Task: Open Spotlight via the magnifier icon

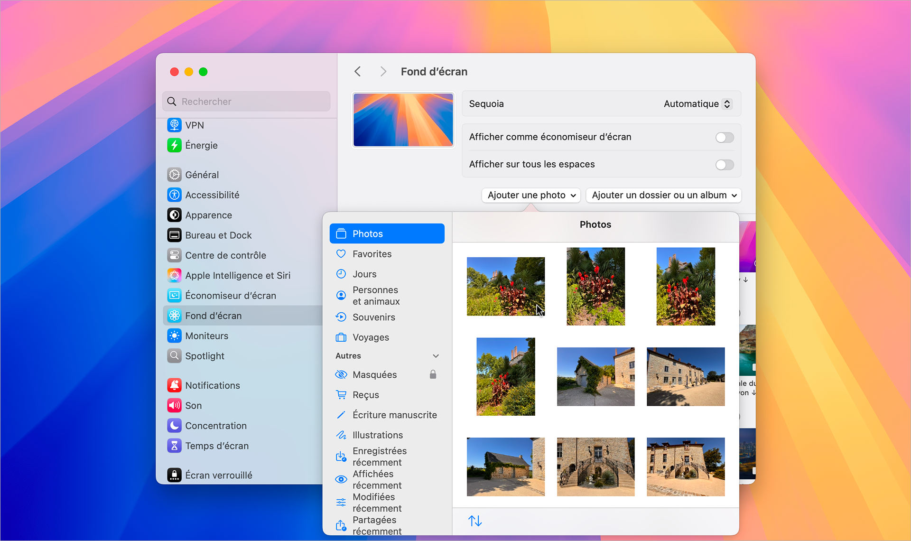Action: point(175,356)
